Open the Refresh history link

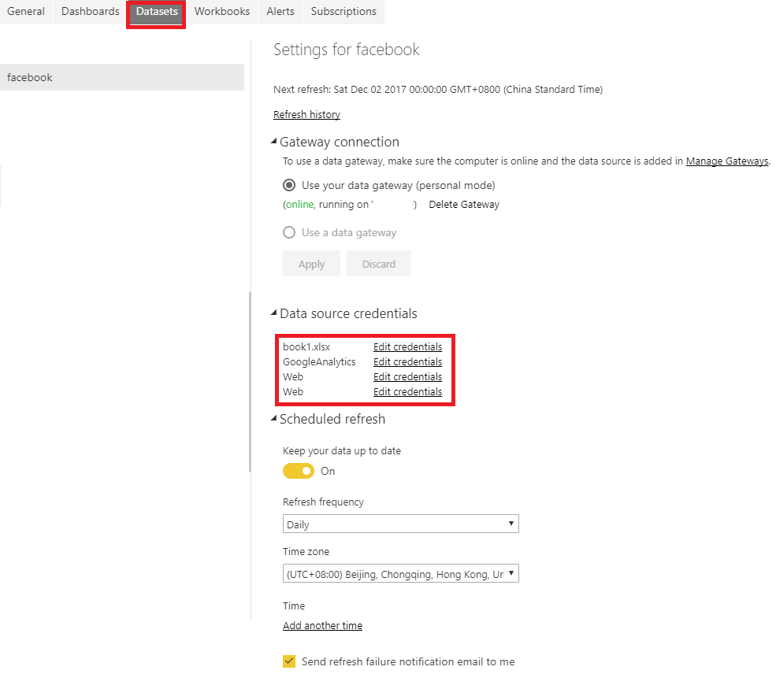tap(306, 115)
